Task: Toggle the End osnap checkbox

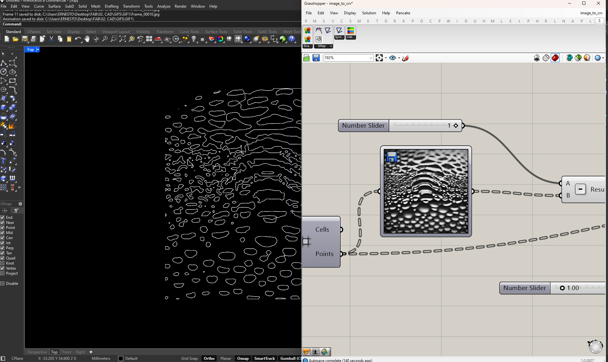Action: [2, 218]
